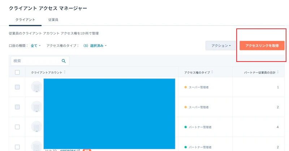Check the box for first パートナー管理者 row
Image resolution: width=289 pixels, height=151 pixels.
coord(17,127)
